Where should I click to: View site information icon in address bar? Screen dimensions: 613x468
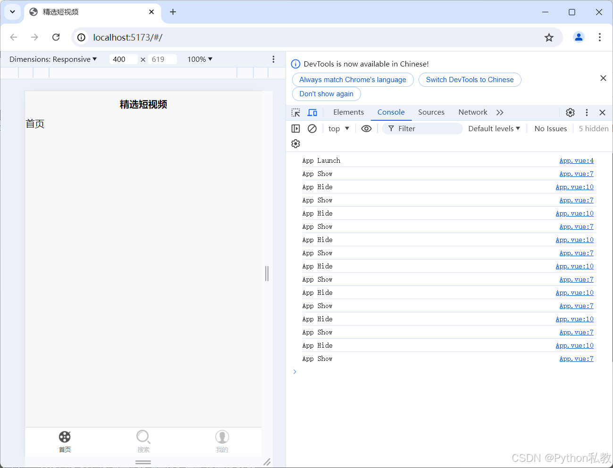(82, 37)
